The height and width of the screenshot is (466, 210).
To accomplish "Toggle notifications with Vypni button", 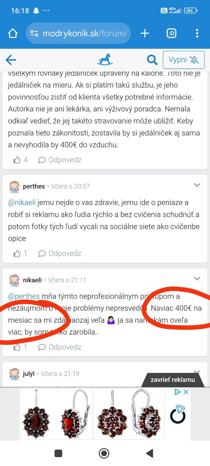I will [183, 60].
